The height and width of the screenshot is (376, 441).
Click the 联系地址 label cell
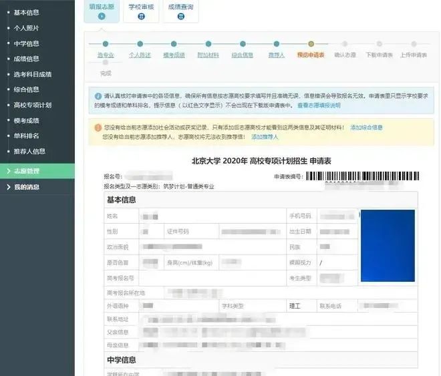coord(121,319)
